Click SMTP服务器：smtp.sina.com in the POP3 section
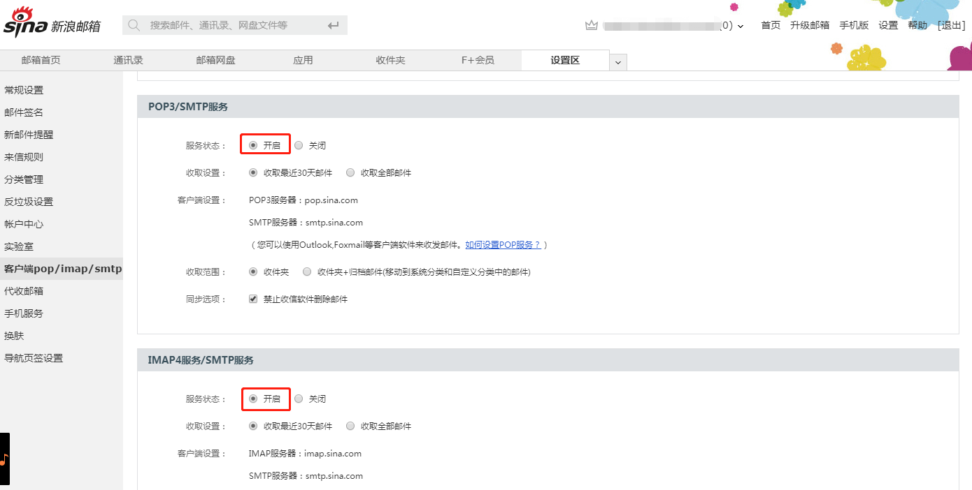Image resolution: width=972 pixels, height=490 pixels. click(x=306, y=223)
